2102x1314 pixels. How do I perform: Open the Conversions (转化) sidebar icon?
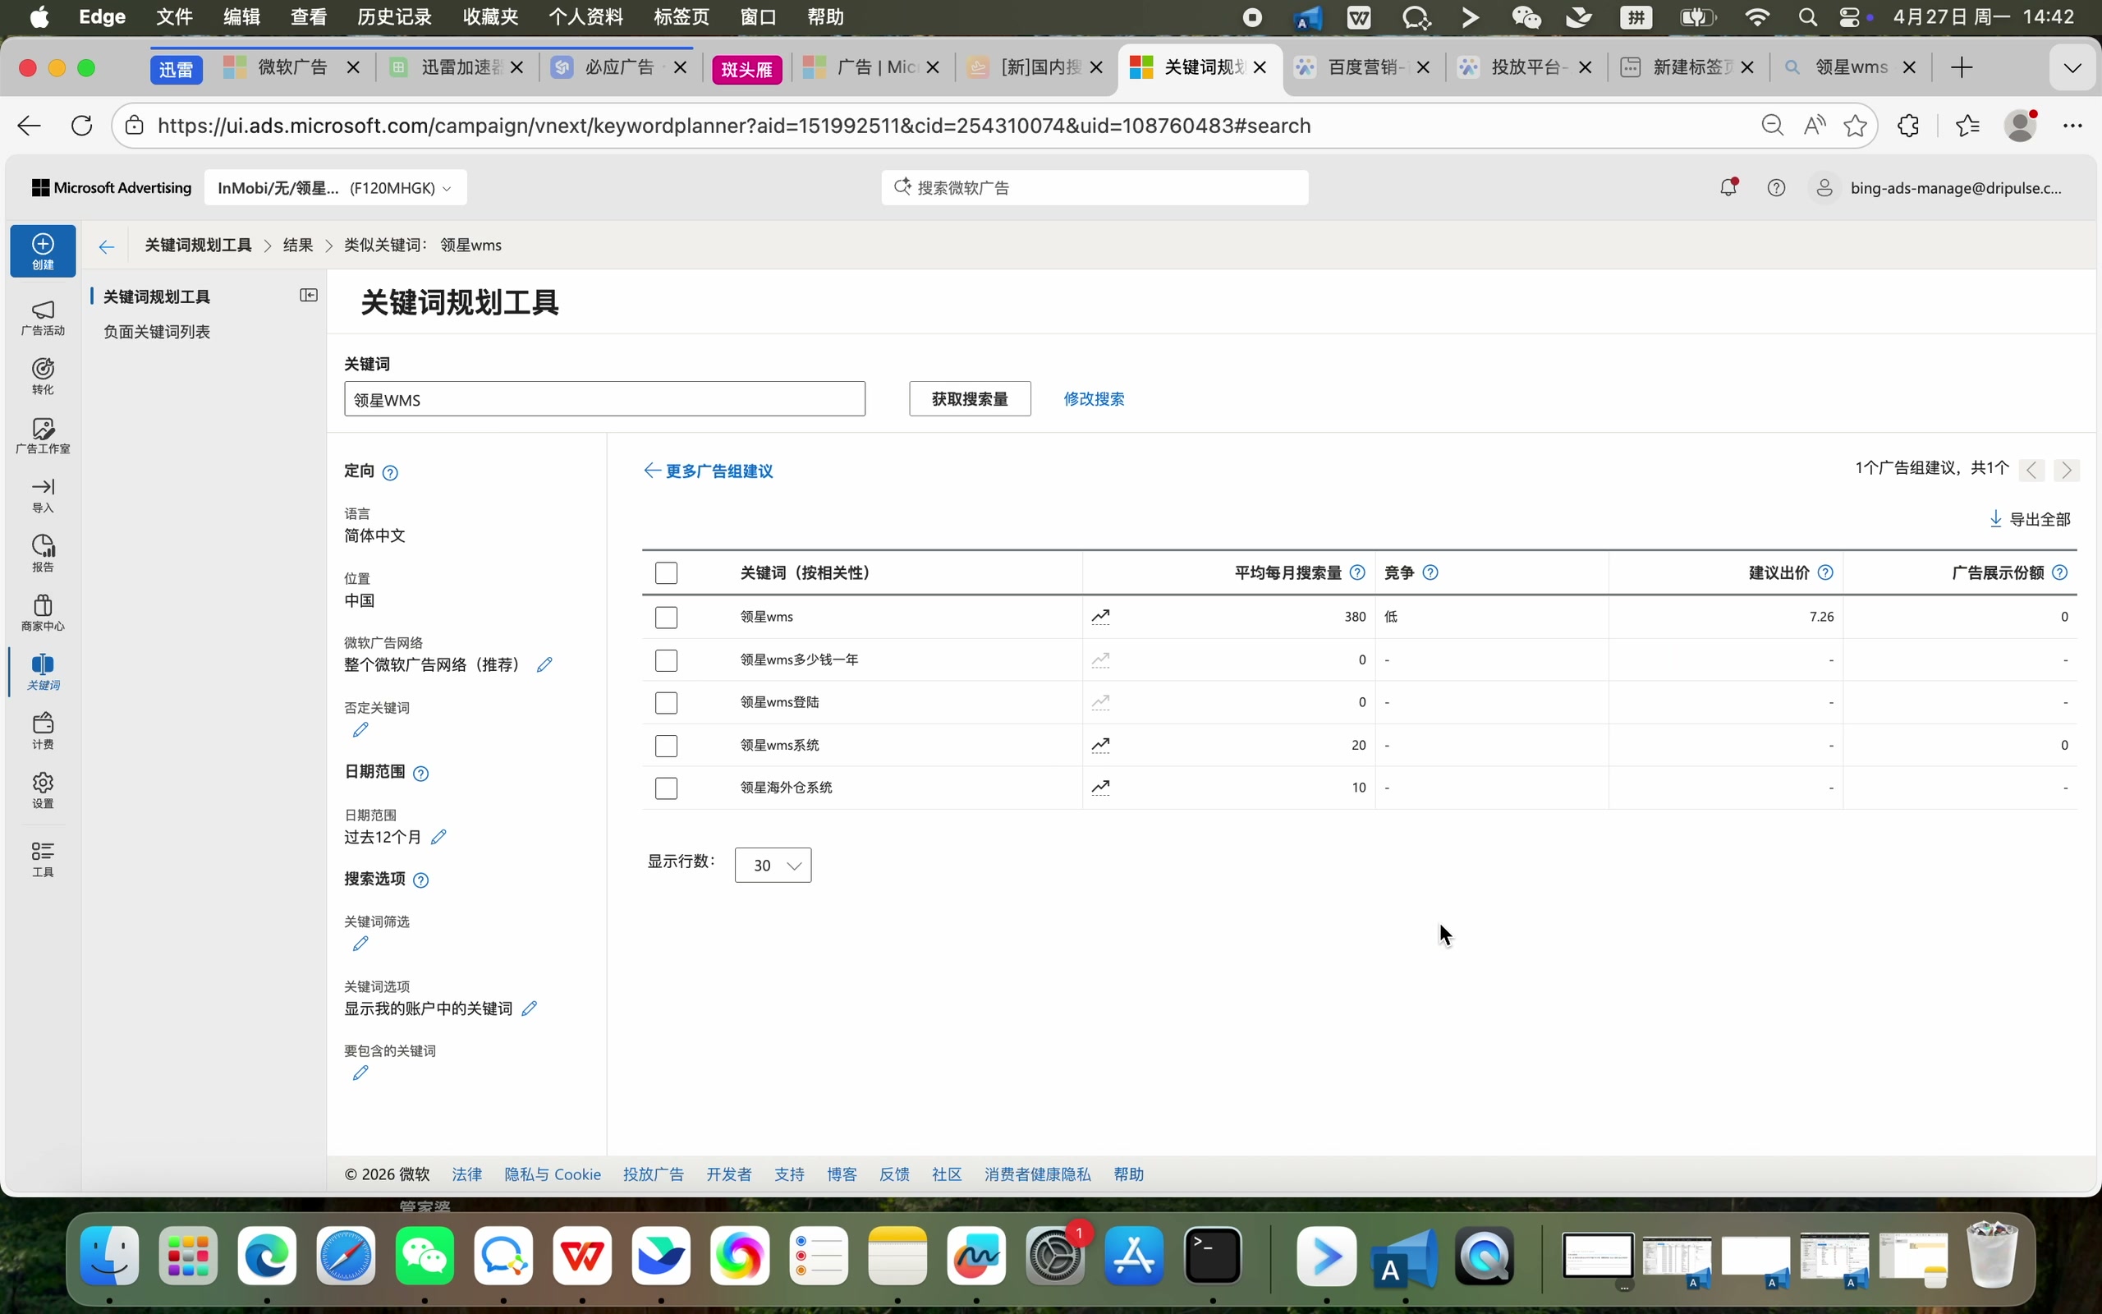(43, 377)
